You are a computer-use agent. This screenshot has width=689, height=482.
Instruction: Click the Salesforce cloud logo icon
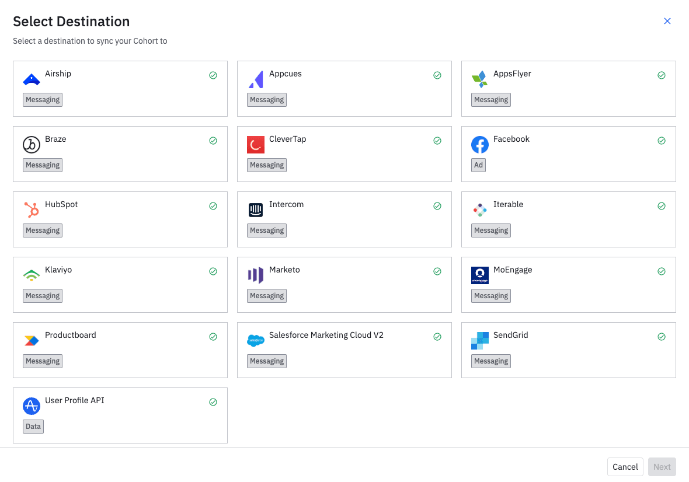click(x=256, y=341)
